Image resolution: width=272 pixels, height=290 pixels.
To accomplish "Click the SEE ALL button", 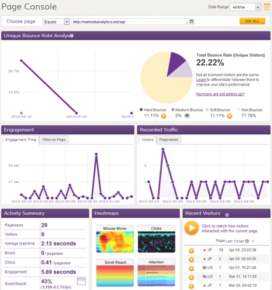I will coord(252,21).
